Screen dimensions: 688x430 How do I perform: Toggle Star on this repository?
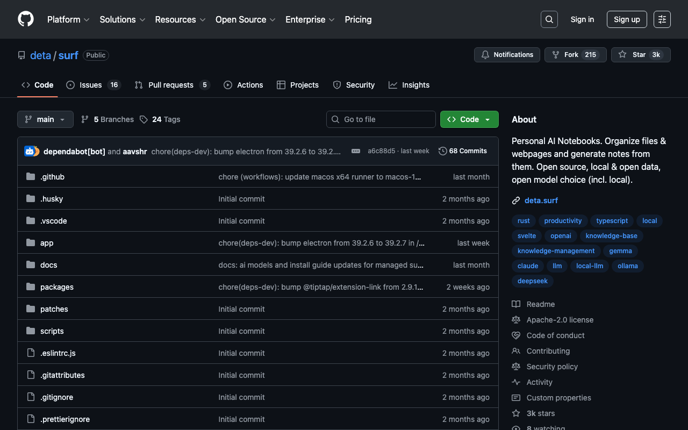[640, 55]
